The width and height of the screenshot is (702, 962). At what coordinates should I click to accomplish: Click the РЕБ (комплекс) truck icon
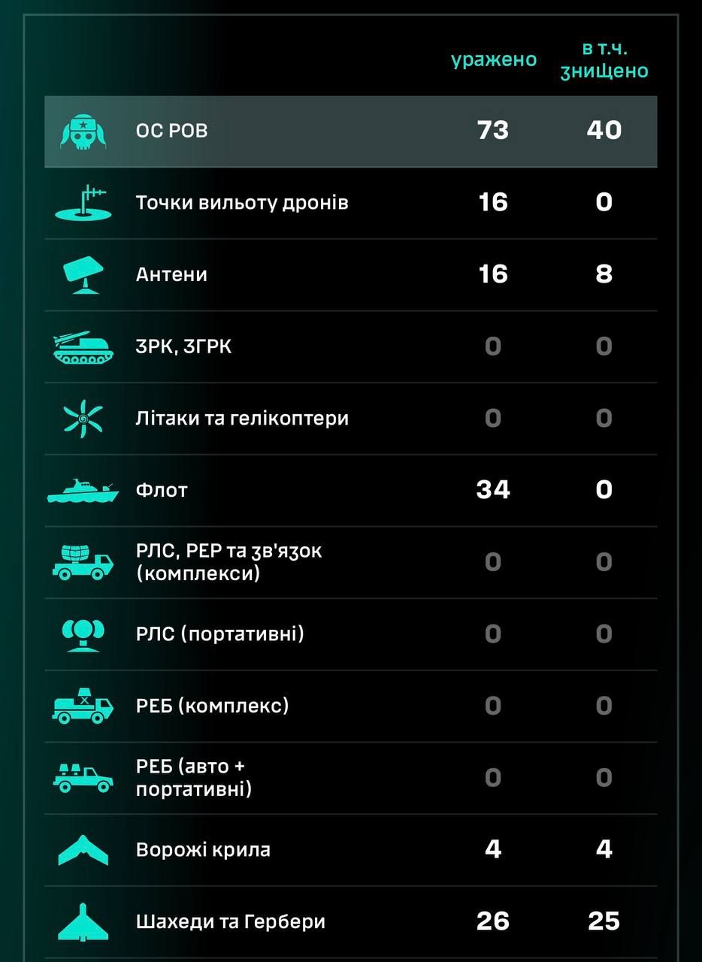click(83, 706)
